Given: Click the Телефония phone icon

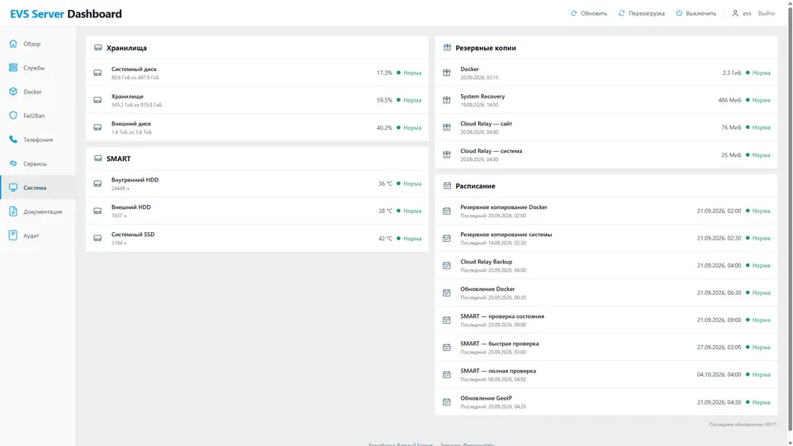Looking at the screenshot, I should (13, 140).
